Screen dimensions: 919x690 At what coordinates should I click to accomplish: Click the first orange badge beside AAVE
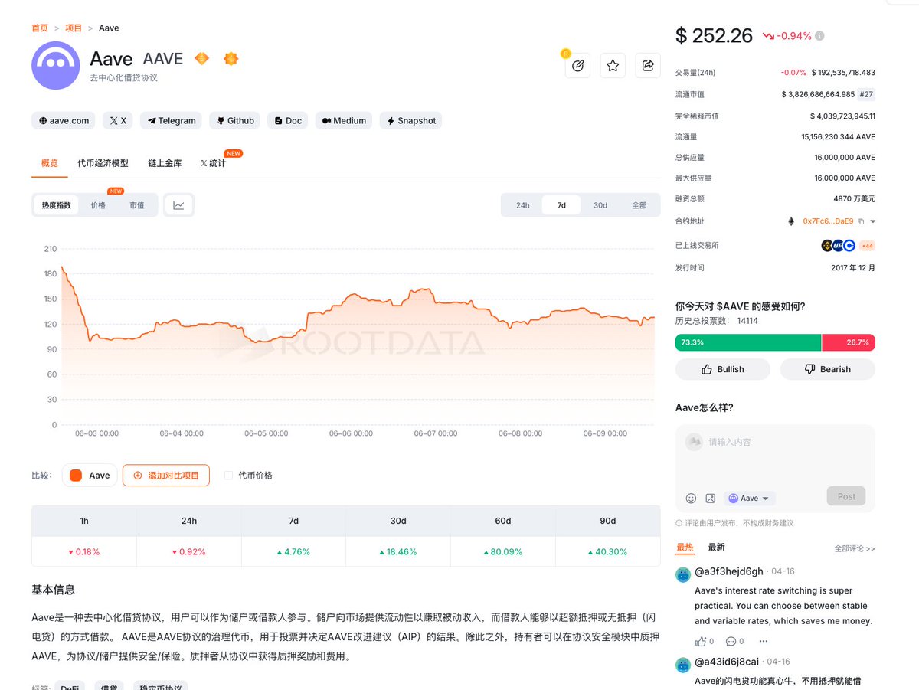point(201,58)
